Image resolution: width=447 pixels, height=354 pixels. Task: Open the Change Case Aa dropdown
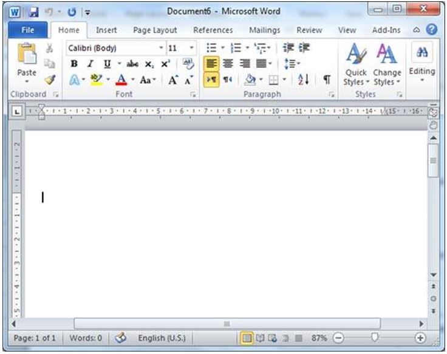click(148, 80)
